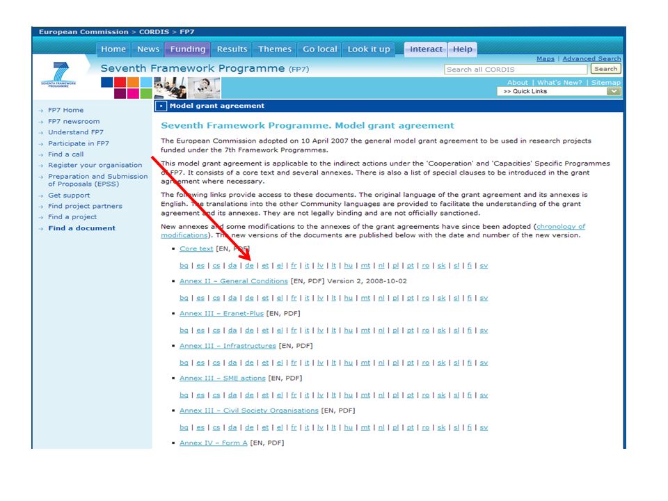Screen dimensions: 668x501
Task: Open the Core text document link
Action: coord(196,248)
